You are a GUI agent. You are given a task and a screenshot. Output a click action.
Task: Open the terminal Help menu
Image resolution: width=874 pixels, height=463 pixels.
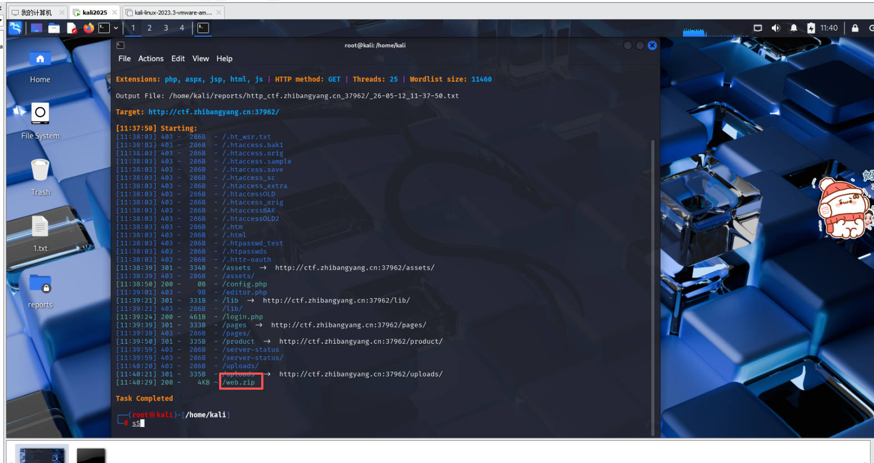225,59
